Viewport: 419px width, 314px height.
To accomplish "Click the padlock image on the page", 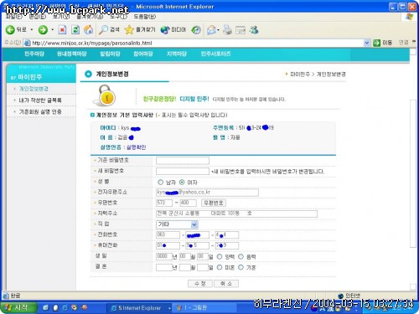I will pyautogui.click(x=104, y=95).
